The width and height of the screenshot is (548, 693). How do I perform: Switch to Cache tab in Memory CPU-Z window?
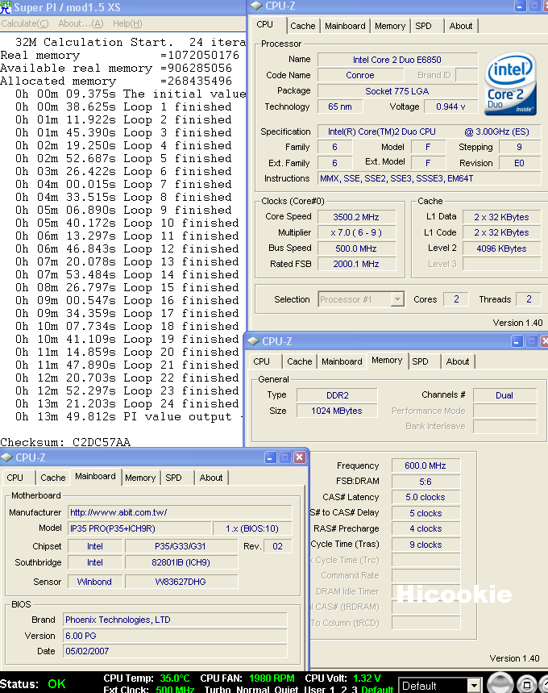300,361
